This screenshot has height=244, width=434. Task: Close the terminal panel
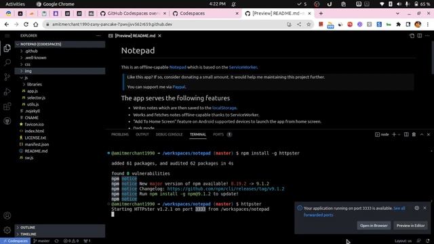click(x=429, y=134)
